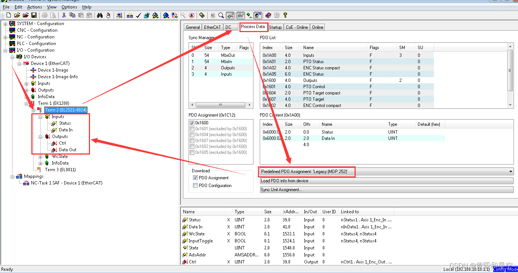Screen dimensions: 518x273
Task: Collapse the Mappings tree node
Action: [13, 176]
